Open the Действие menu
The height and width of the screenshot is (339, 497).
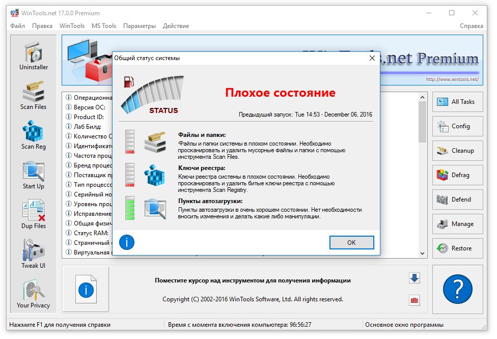(176, 26)
